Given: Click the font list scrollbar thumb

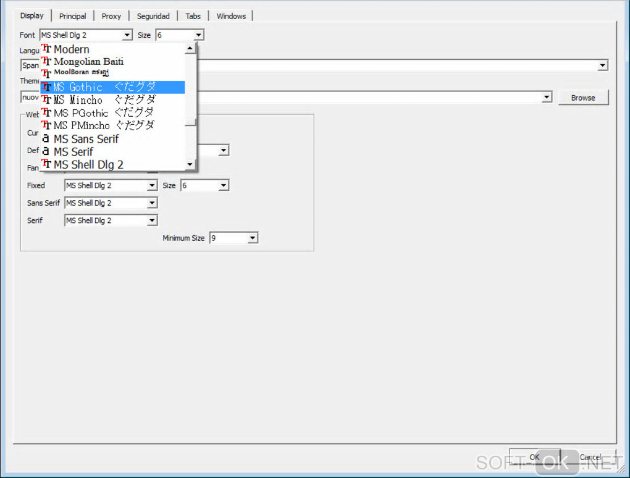Looking at the screenshot, I should tap(190, 122).
